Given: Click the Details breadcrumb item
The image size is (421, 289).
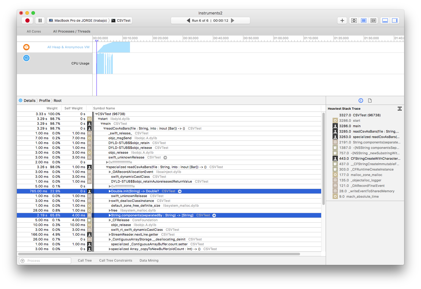Looking at the screenshot, I should coord(30,101).
